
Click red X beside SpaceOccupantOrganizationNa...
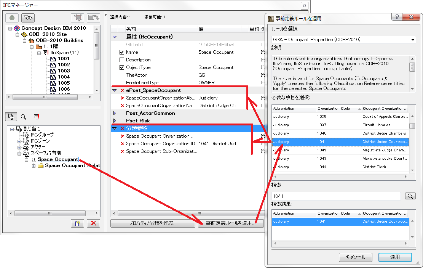click(x=123, y=106)
